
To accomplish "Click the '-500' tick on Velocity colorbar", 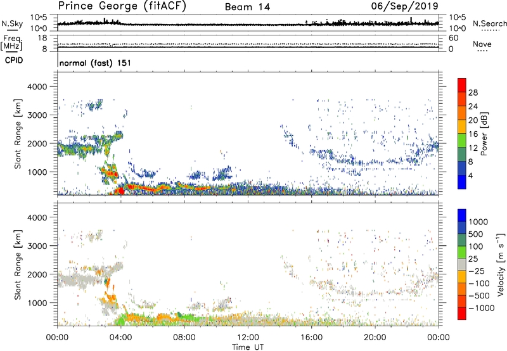I will coord(478,296).
